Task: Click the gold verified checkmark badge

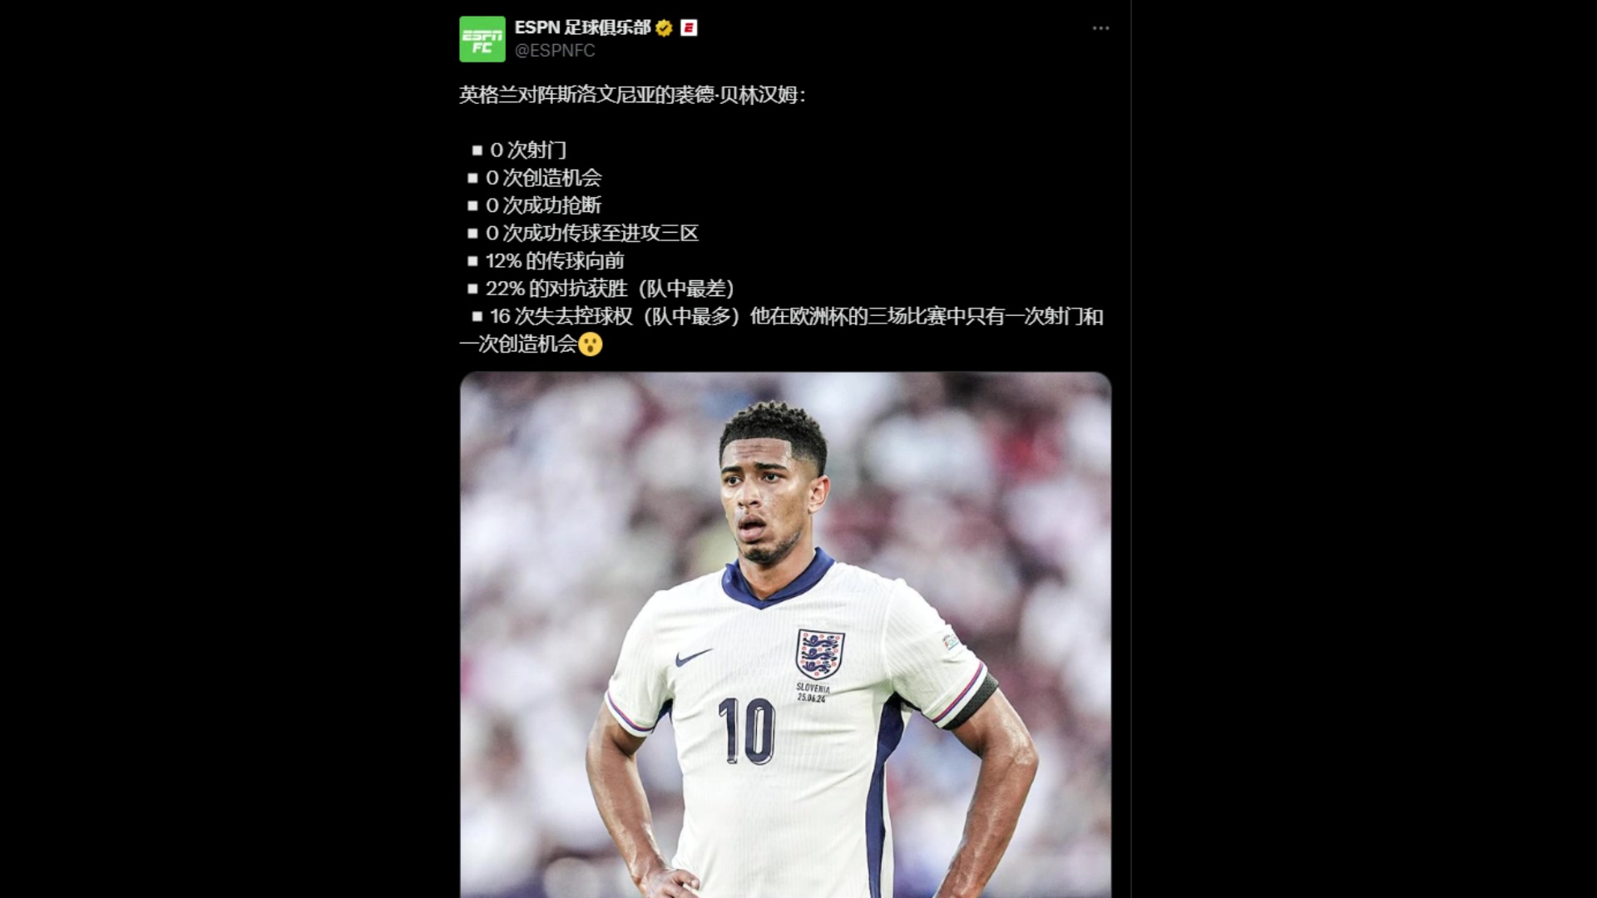Action: 664,28
